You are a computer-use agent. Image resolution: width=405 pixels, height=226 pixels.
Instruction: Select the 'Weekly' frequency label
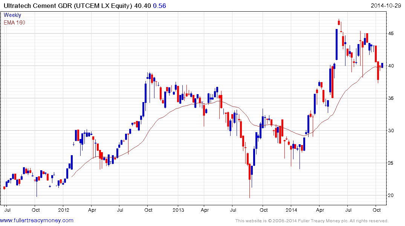click(x=12, y=15)
